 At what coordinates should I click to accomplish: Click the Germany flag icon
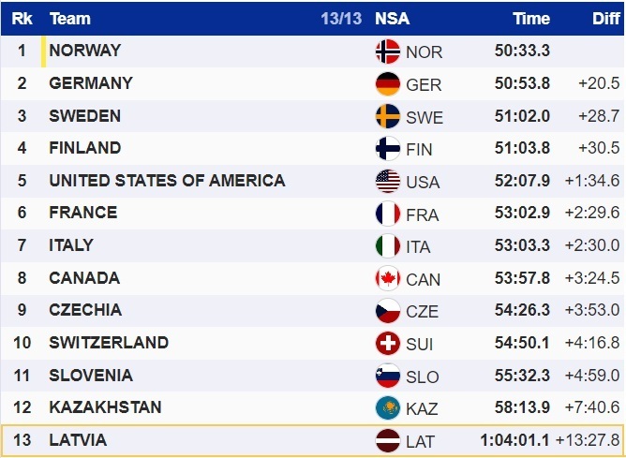[x=387, y=84]
